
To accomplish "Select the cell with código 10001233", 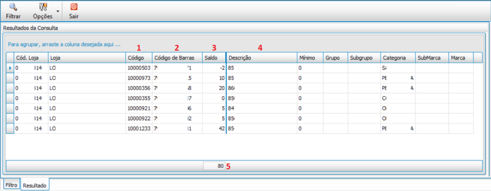I will tap(139, 128).
